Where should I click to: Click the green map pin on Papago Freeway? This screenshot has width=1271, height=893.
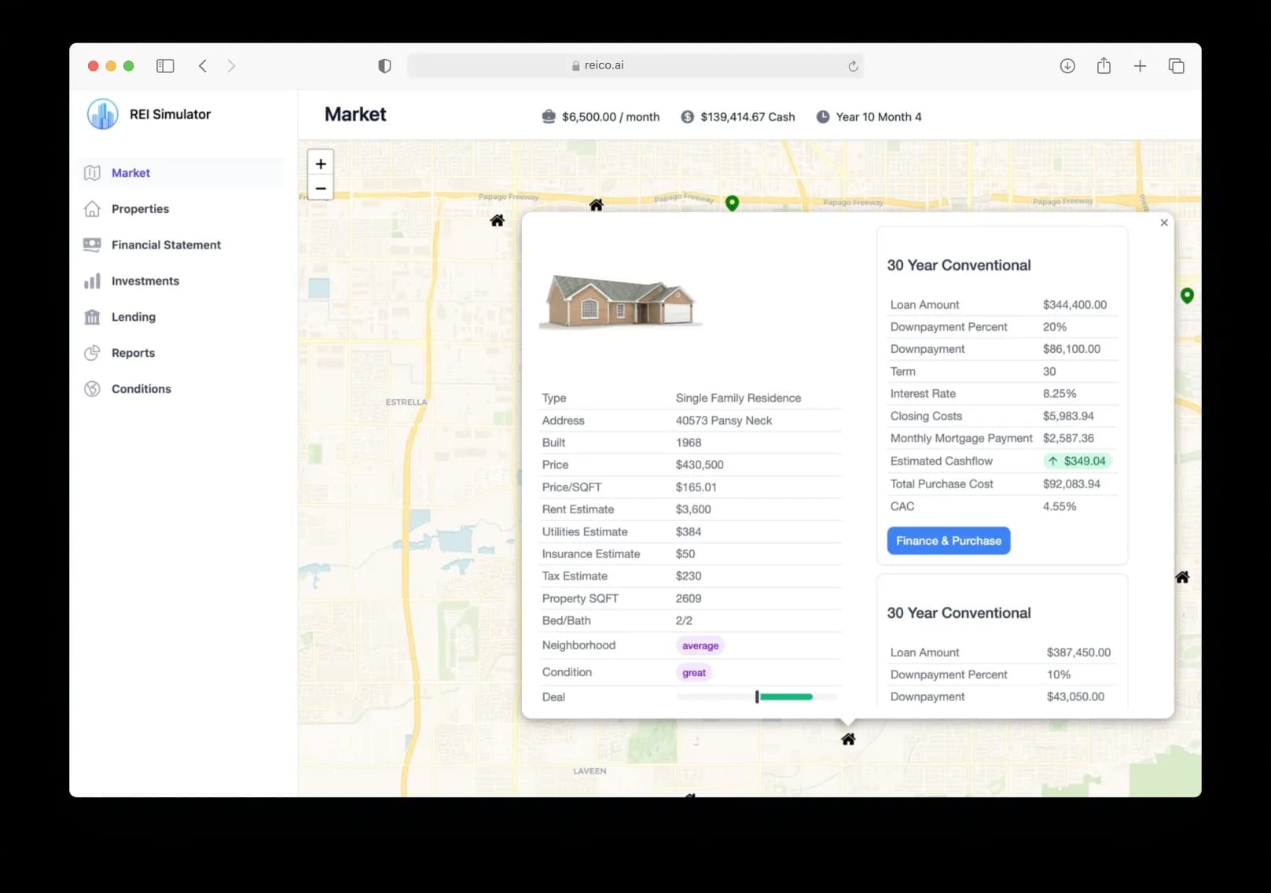point(732,204)
